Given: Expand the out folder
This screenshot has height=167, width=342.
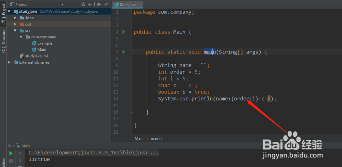Looking at the screenshot, I should click(x=15, y=24).
